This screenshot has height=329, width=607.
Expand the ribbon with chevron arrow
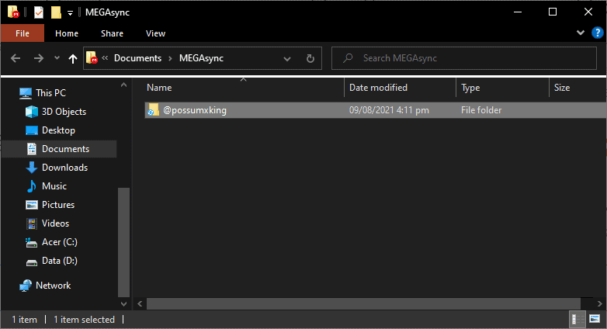coord(581,33)
